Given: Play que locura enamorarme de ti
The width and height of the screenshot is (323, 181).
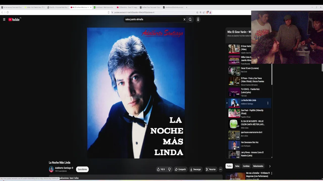Looking at the screenshot, I should [x=249, y=135].
